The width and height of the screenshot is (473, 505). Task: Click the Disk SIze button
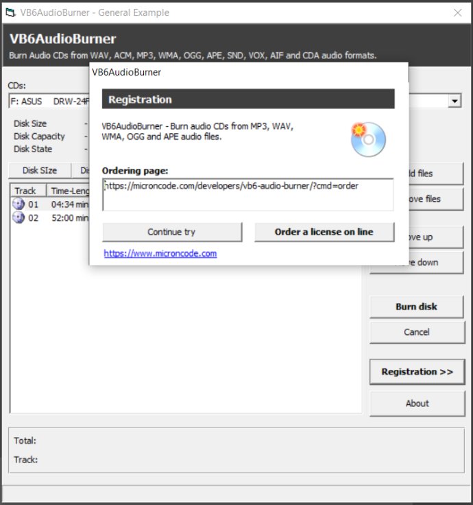click(40, 170)
